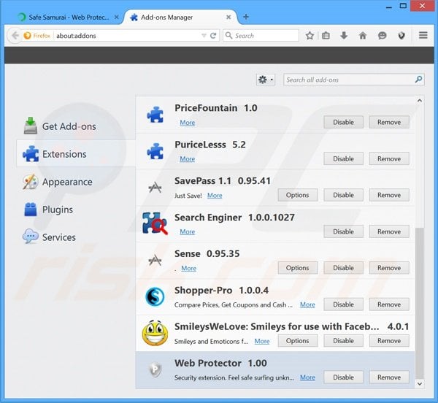Screen dimensions: 438x403
Task: Remove the Search Enginer extension
Action: point(389,231)
